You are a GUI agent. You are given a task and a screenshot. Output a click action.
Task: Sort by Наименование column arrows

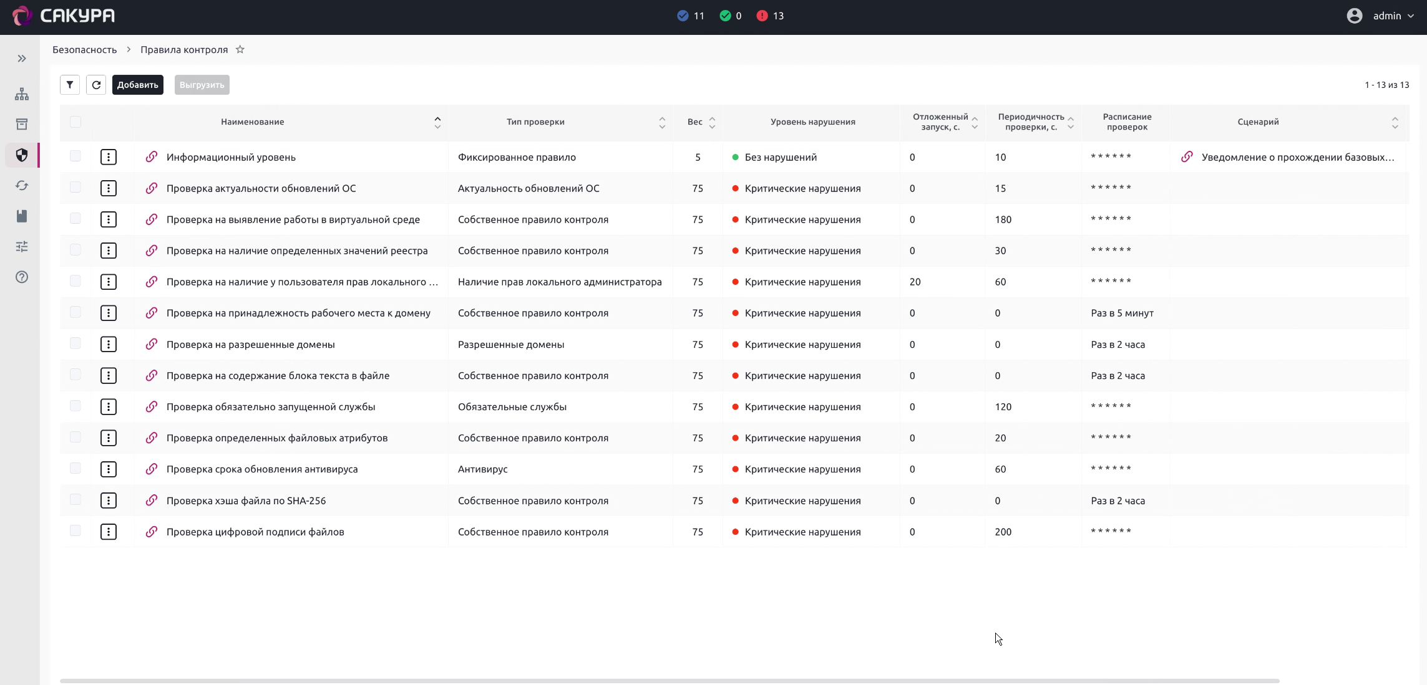pos(437,122)
